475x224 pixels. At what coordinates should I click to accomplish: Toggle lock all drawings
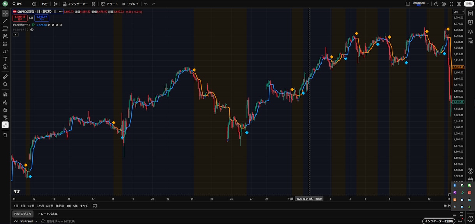pyautogui.click(x=5, y=110)
